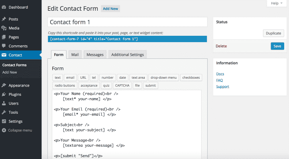The width and height of the screenshot is (289, 159).
Task: Open the Additional Settings tab
Action: coord(127,54)
